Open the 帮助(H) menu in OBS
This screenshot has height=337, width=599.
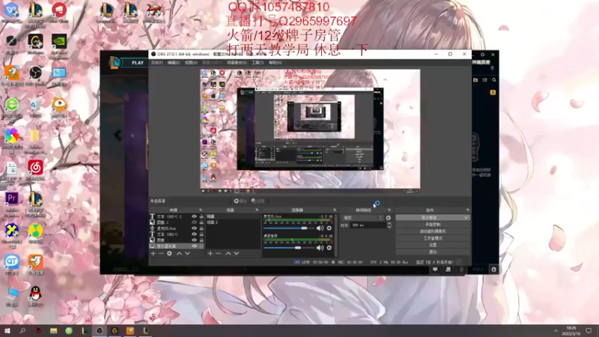click(275, 63)
